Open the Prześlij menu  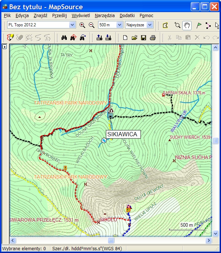pos(59,16)
